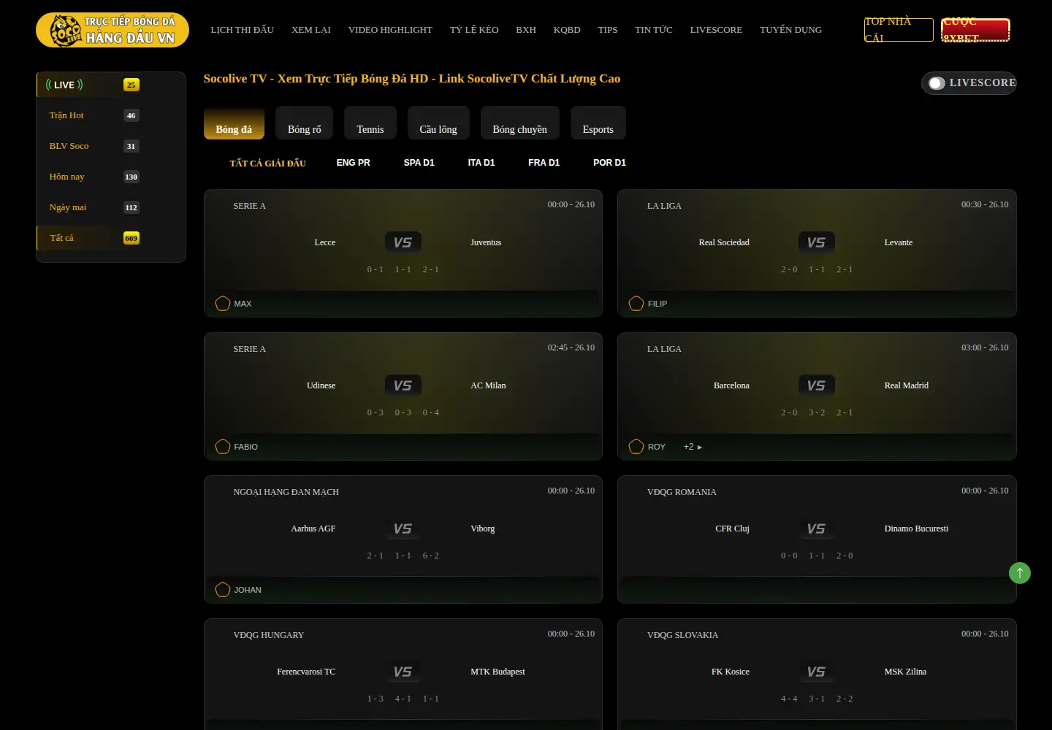Open TUYỂN DỤNG menu item
Screen dimensions: 1052x730
(790, 30)
